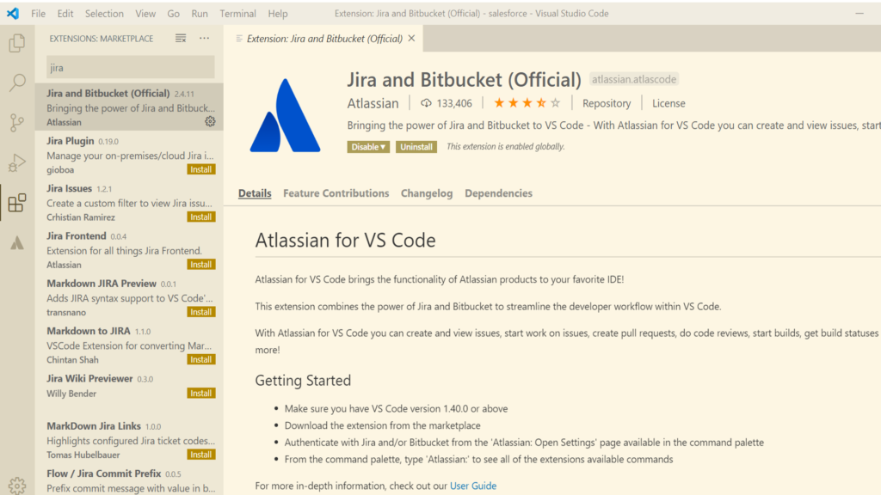Image resolution: width=881 pixels, height=495 pixels.
Task: Click the atlassian.atlascode identifier badge
Action: pos(634,79)
